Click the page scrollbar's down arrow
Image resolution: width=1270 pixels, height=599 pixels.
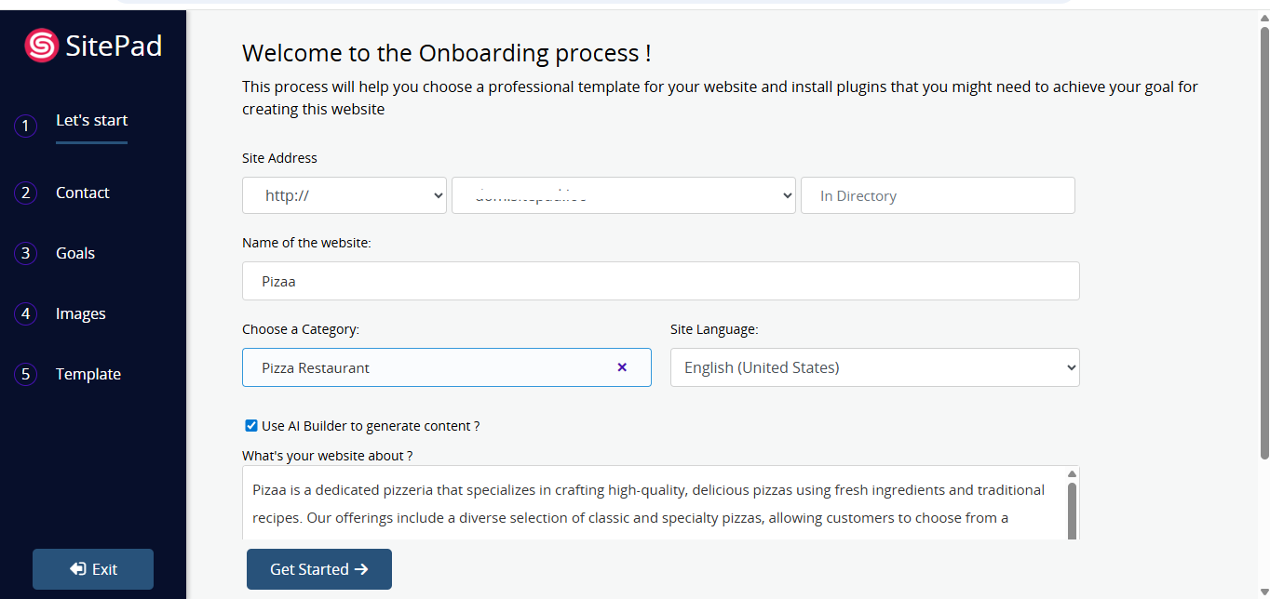point(1263,591)
